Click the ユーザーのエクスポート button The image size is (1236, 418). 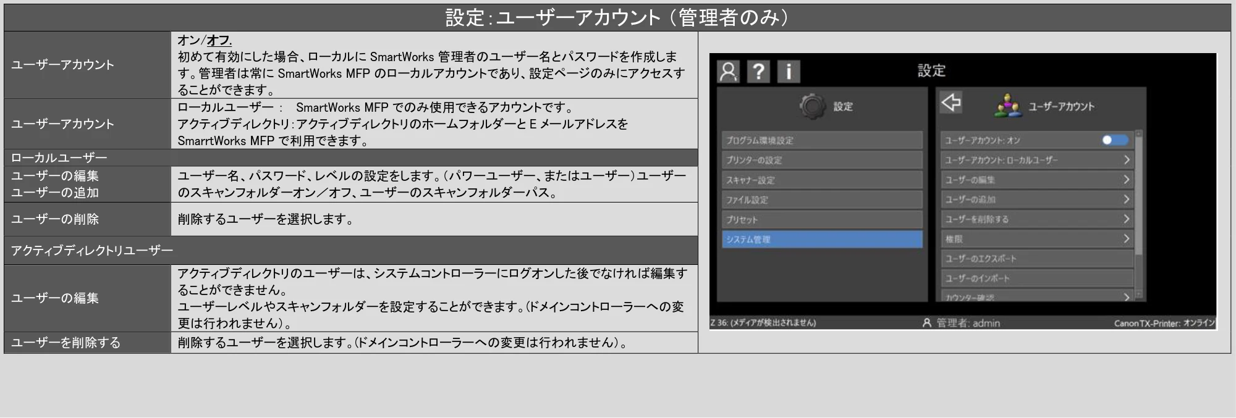[1037, 259]
